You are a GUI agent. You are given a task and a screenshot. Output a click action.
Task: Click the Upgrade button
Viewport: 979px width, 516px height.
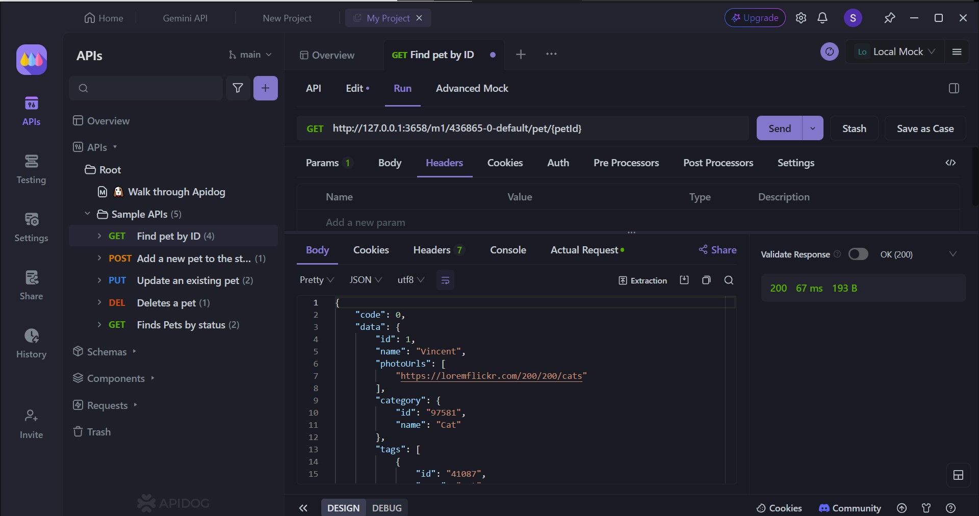(755, 17)
